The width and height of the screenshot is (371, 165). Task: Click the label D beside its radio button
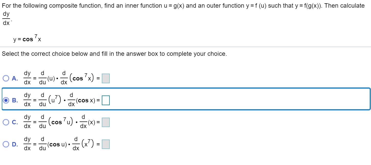[x=15, y=144]
